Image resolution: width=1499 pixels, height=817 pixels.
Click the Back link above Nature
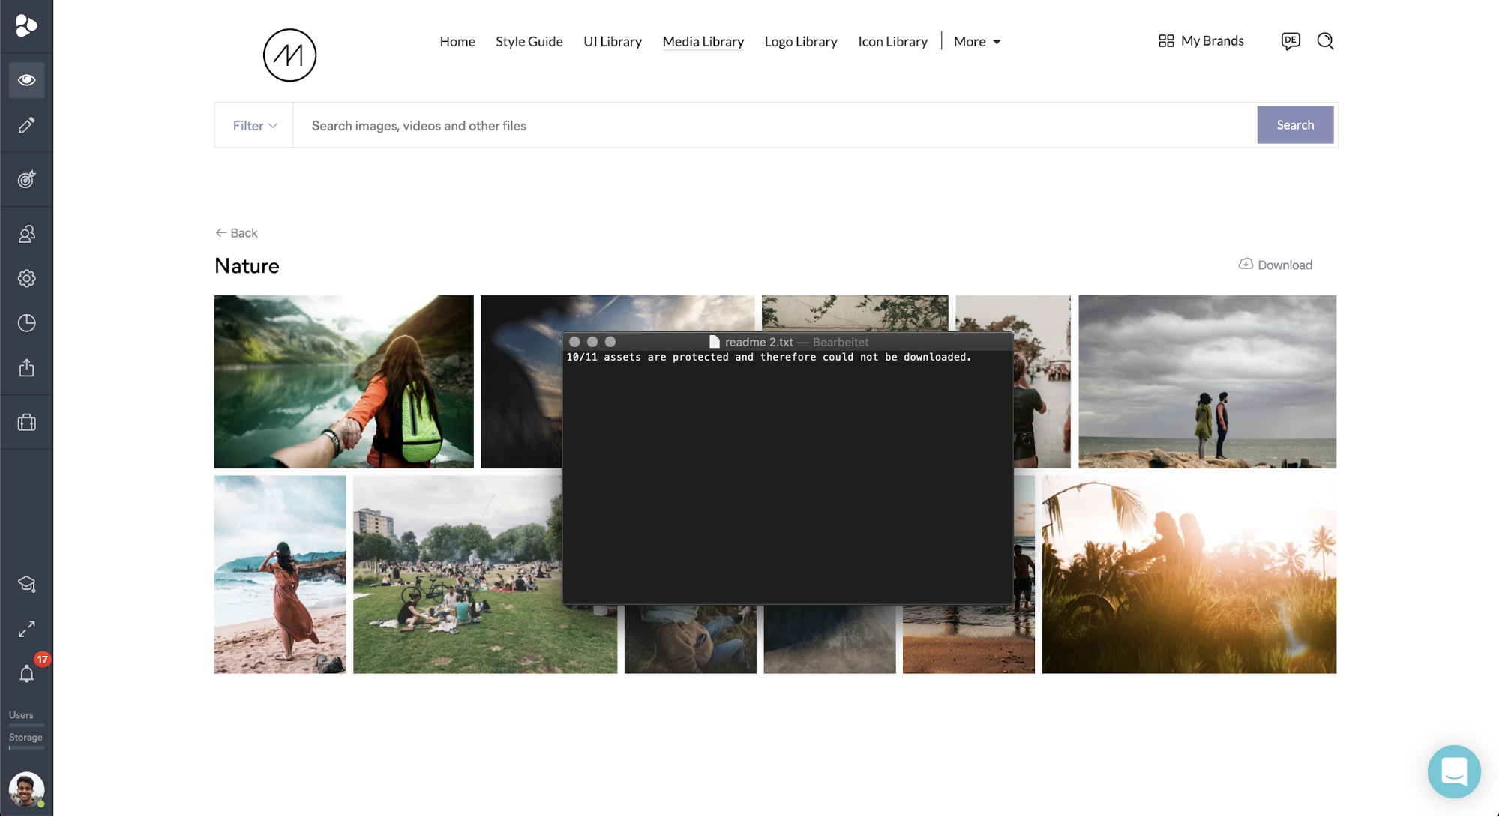tap(236, 233)
